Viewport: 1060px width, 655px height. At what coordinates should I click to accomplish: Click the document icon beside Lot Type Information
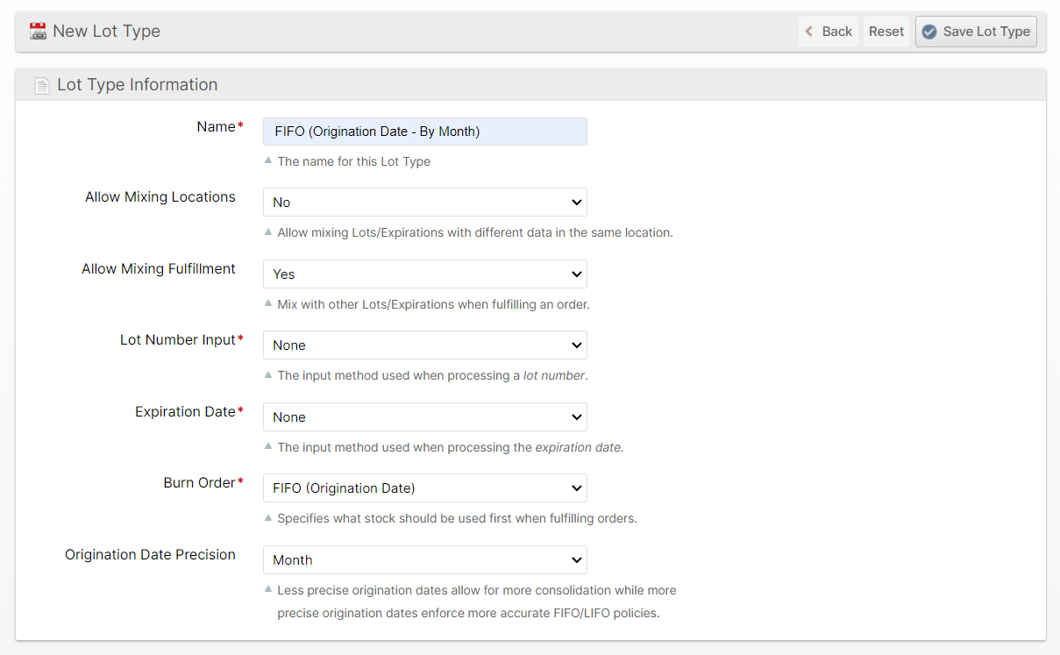42,86
